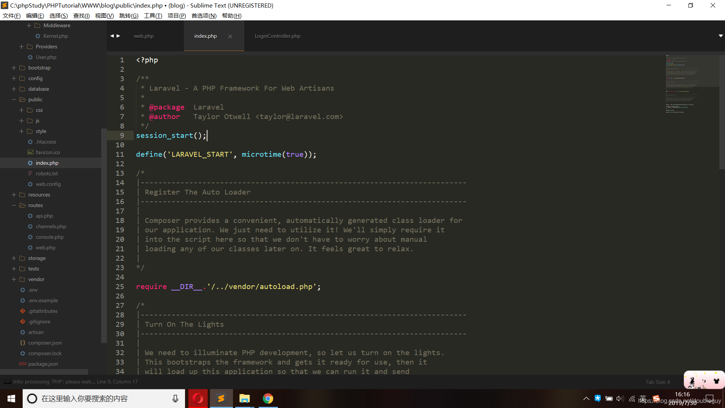This screenshot has width=725, height=408.
Task: Open the tab list dropdown arrow
Action: pyautogui.click(x=720, y=36)
